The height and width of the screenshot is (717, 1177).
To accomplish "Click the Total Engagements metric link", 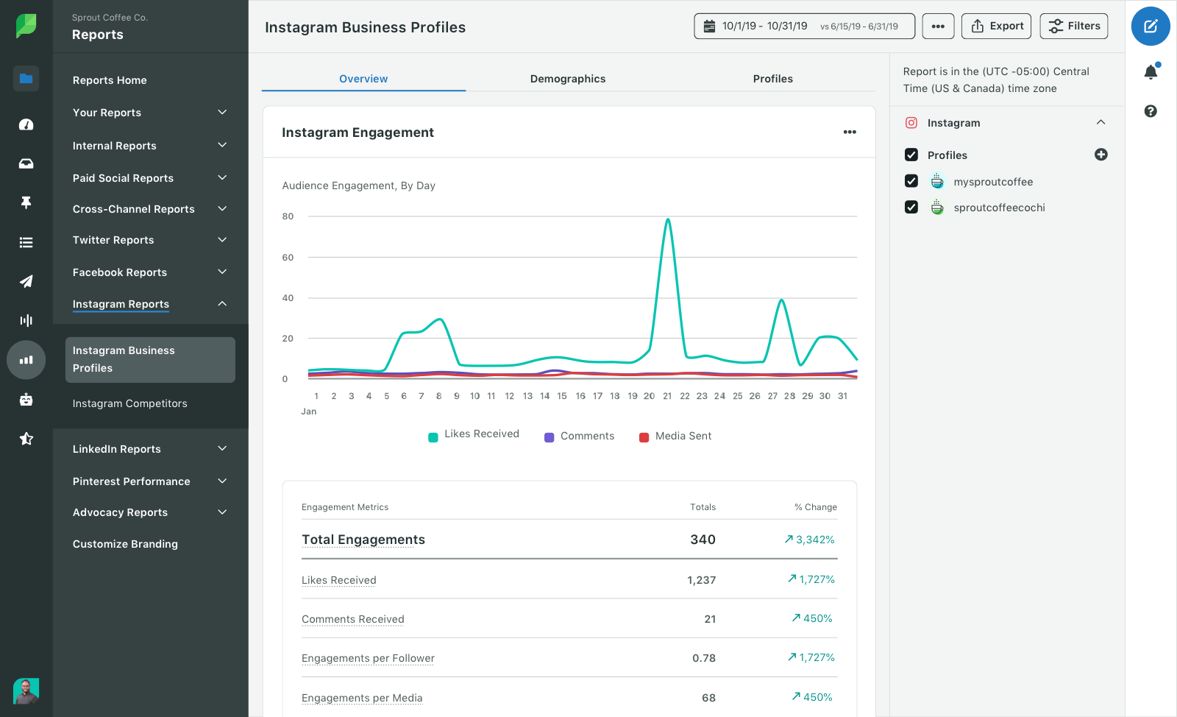I will [x=363, y=540].
